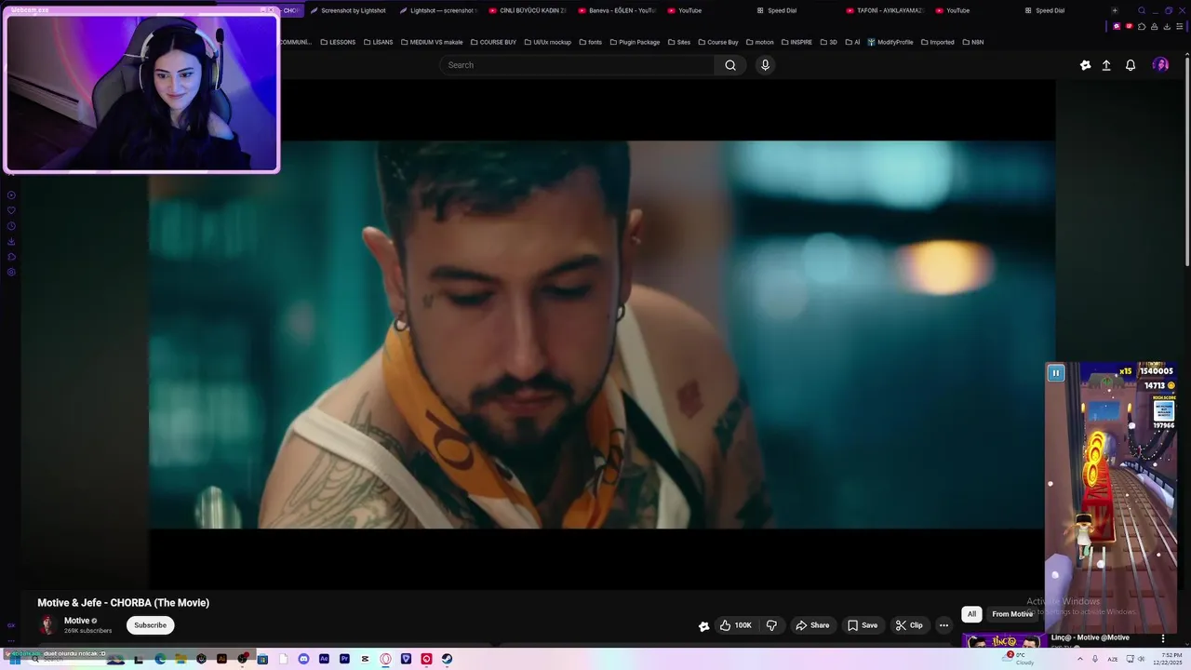Open Microsoft Edge from the taskbar
1191x670 pixels.
coord(160,659)
